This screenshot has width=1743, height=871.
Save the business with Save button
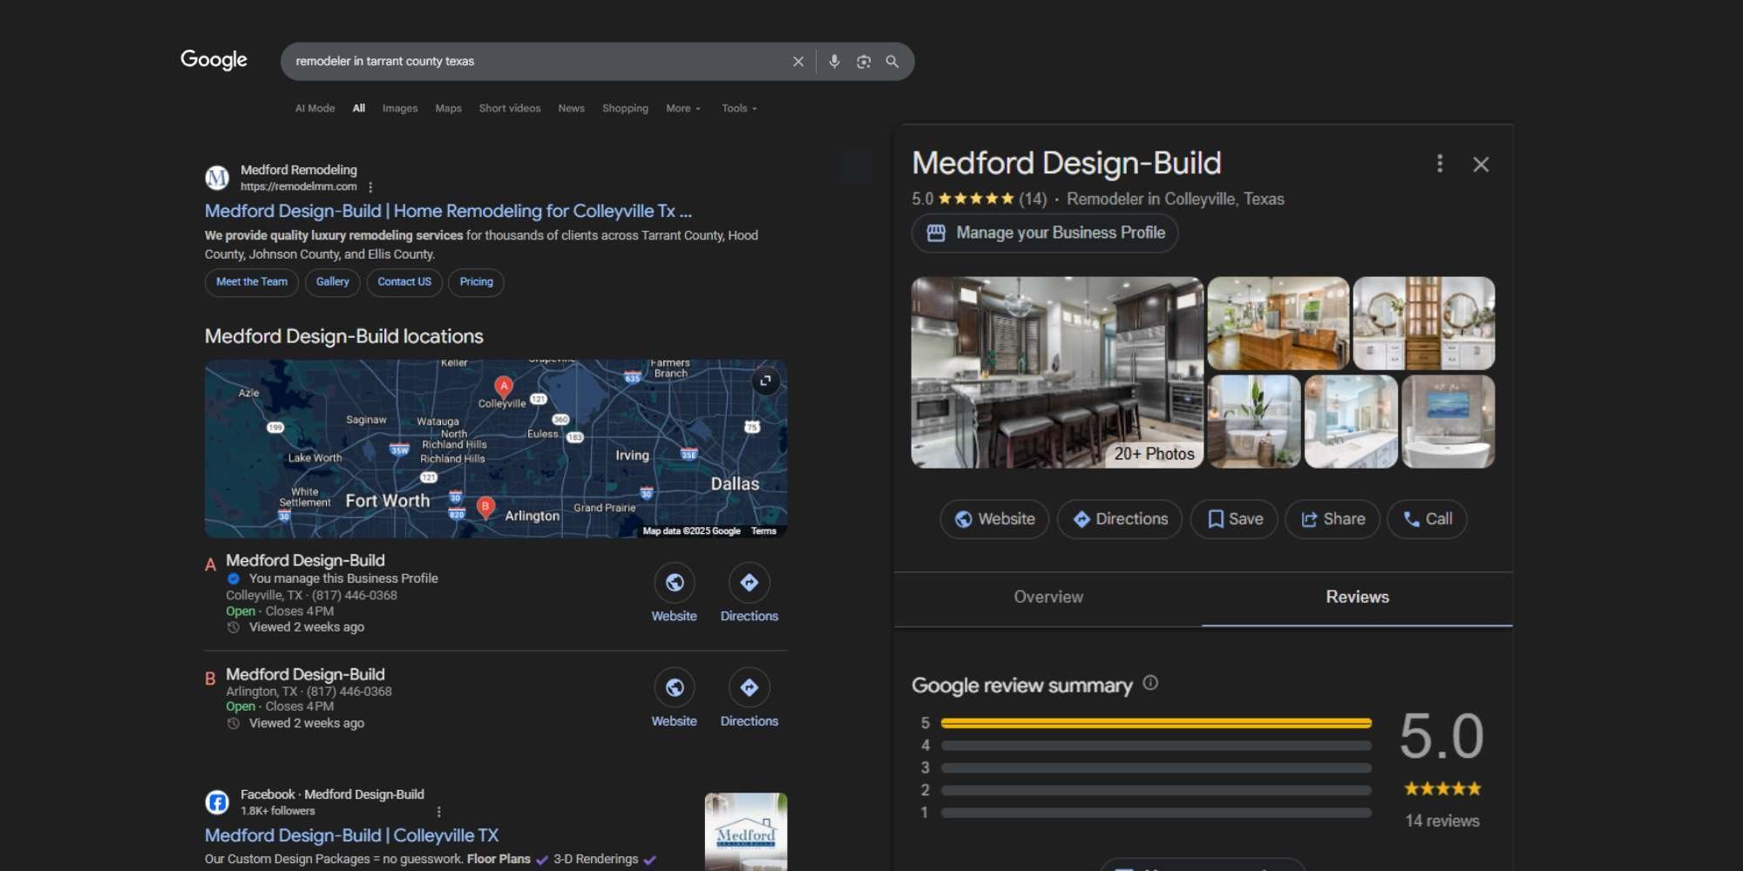click(1234, 519)
